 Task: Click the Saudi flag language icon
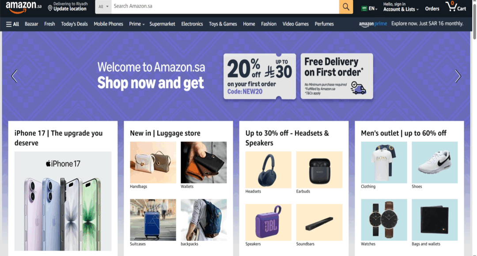(x=364, y=8)
